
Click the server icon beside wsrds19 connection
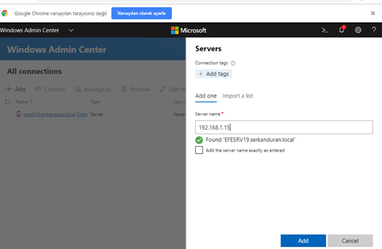[x=18, y=114]
